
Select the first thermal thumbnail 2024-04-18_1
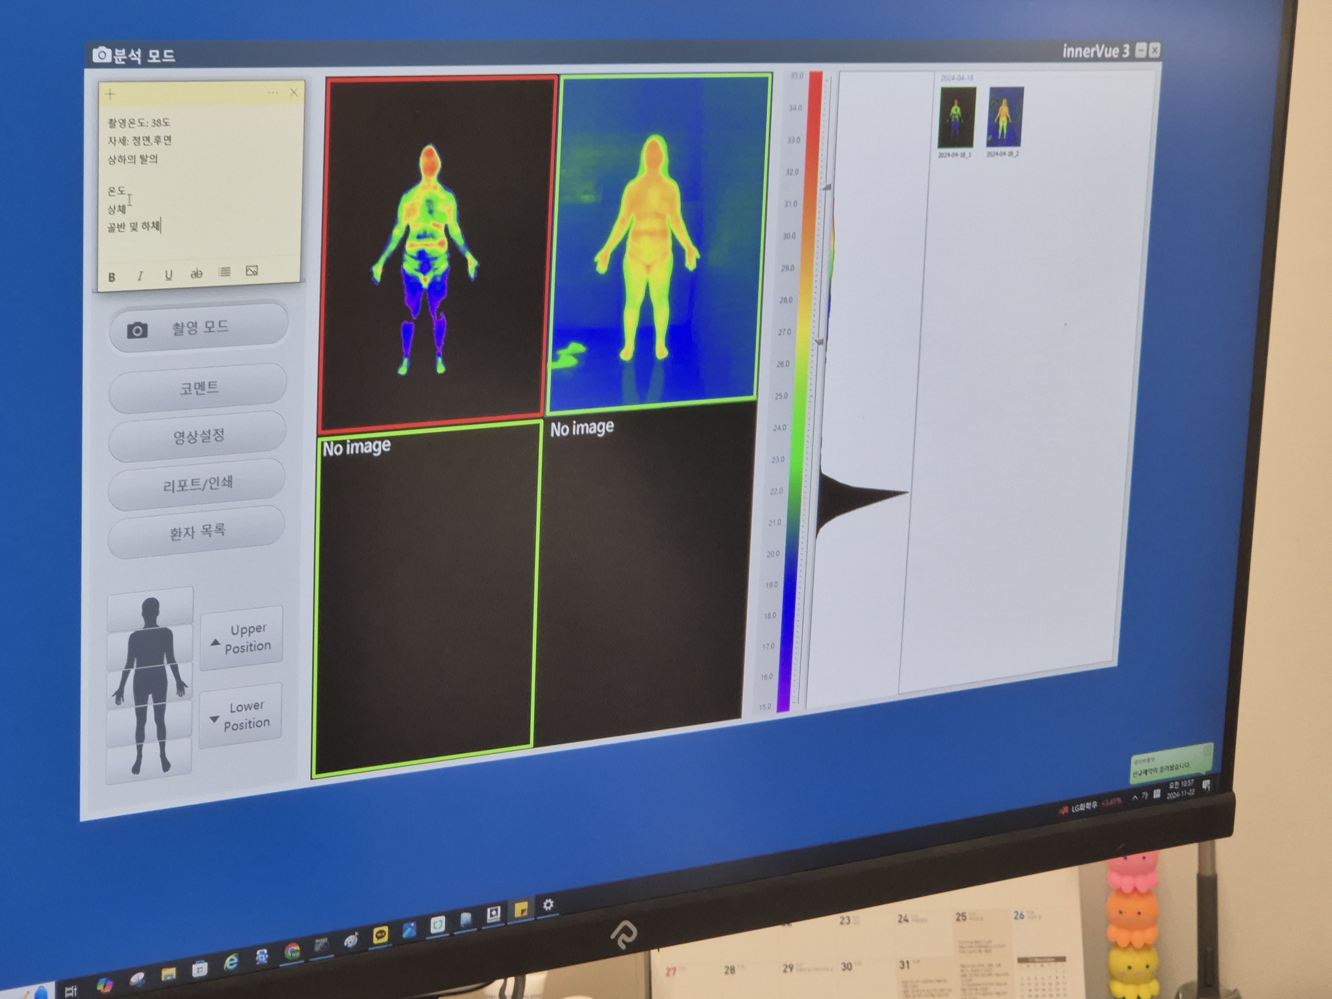pos(956,118)
